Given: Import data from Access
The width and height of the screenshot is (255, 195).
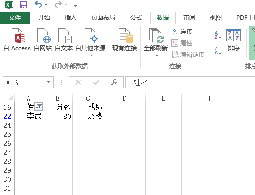Looking at the screenshot, I should (x=17, y=40).
